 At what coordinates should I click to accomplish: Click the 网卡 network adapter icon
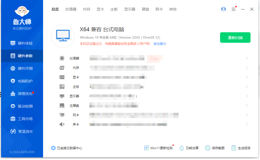coord(62,115)
